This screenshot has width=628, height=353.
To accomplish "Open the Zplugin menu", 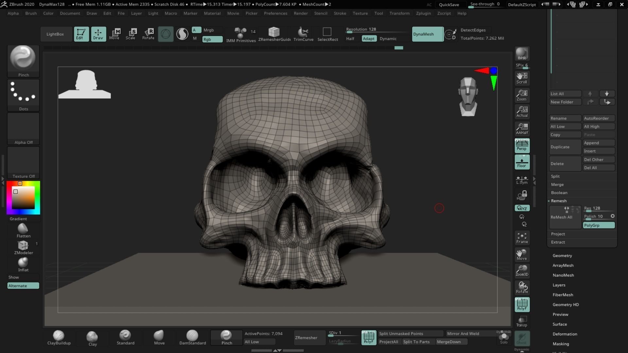I will point(423,13).
